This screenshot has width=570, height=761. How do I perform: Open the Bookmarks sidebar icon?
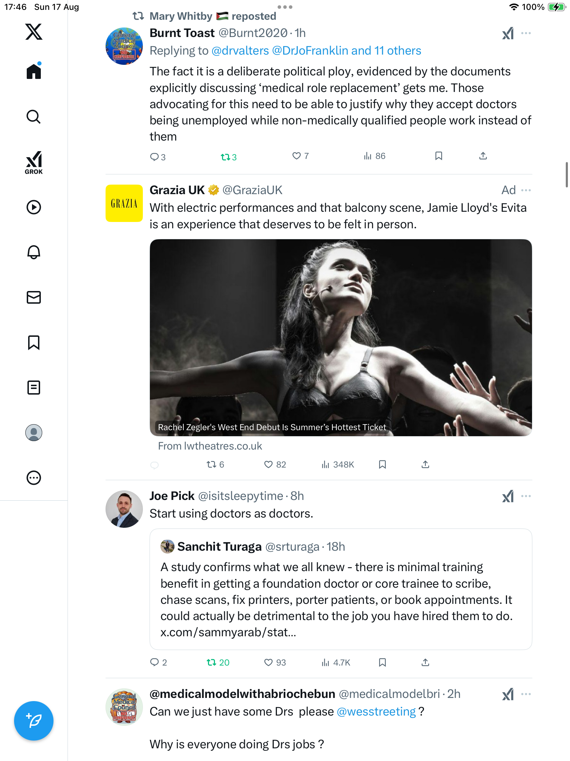click(x=34, y=342)
